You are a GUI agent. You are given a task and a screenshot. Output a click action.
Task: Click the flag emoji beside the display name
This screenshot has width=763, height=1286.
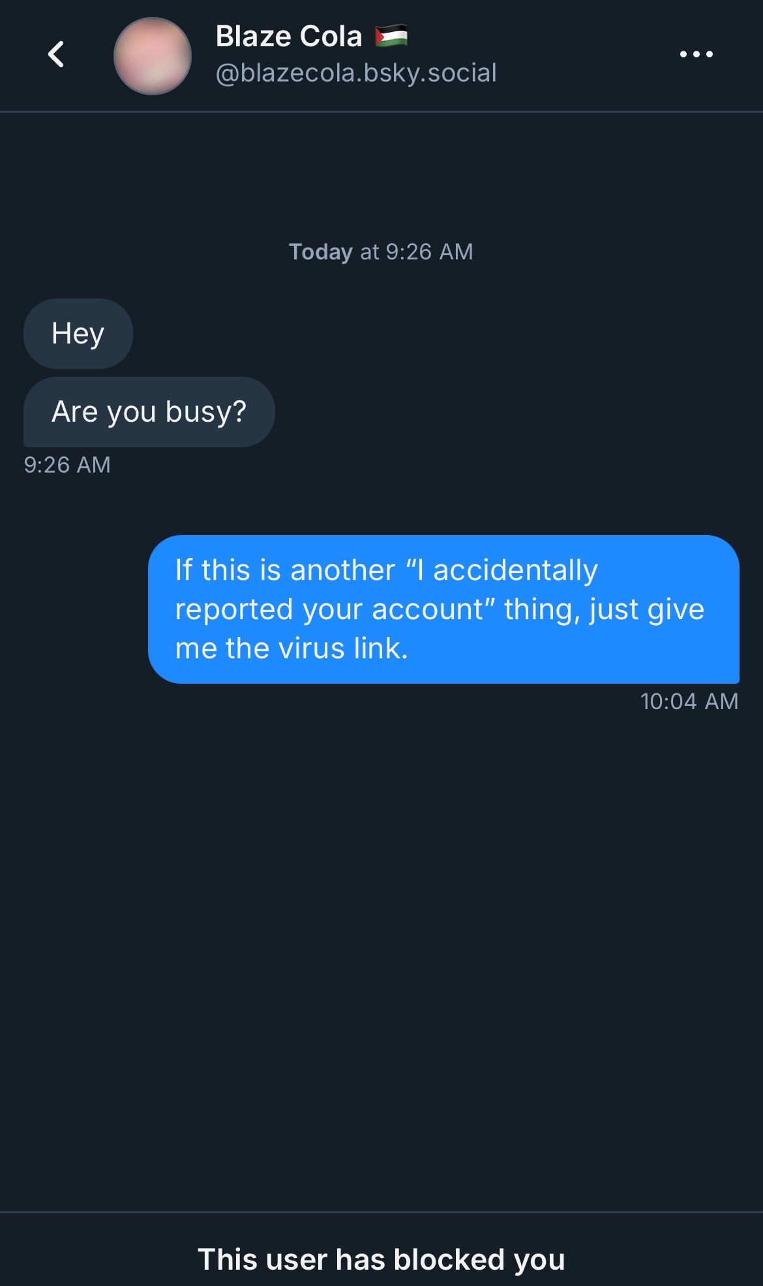click(x=391, y=37)
